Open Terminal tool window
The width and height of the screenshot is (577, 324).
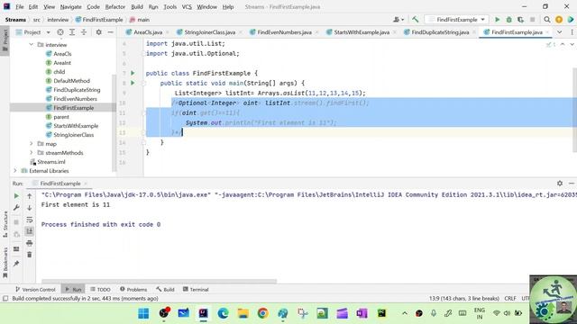tap(196, 290)
